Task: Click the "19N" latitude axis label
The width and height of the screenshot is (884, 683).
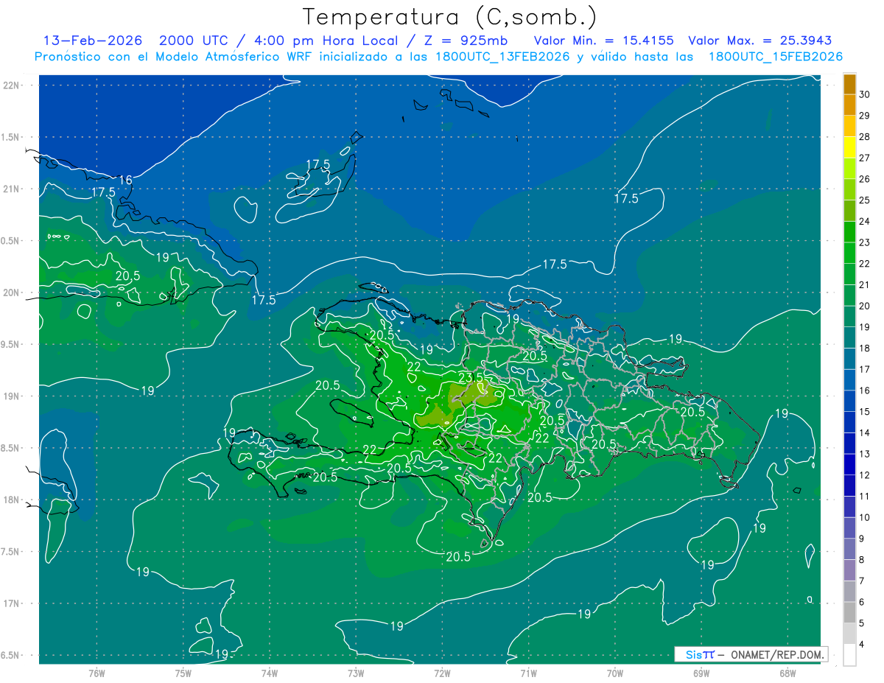Action: coord(12,396)
